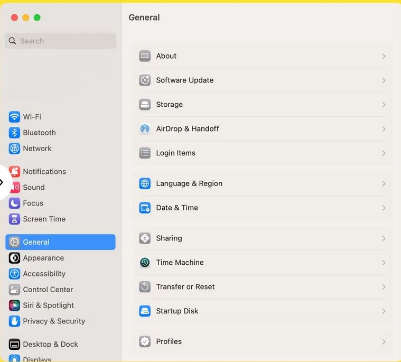Click the "Login Items" label
Screen dimensions: 401x362
click(176, 153)
